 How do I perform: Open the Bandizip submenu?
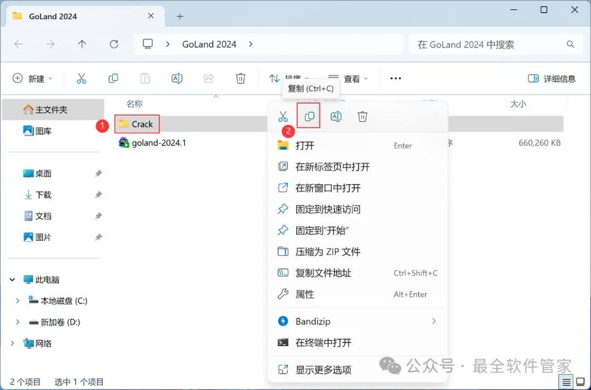tap(357, 322)
